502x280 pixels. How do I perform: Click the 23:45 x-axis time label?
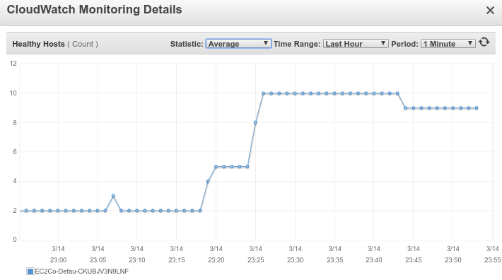414,259
